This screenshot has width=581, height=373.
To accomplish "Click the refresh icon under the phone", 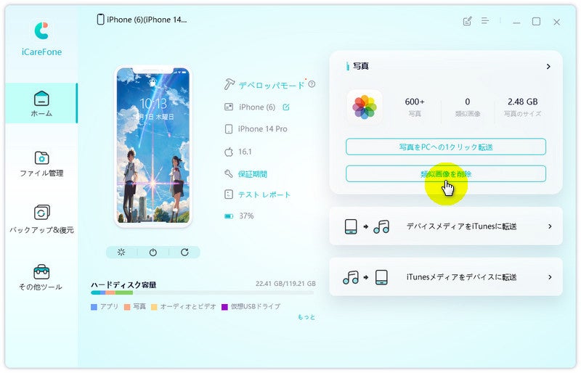I will (x=184, y=253).
